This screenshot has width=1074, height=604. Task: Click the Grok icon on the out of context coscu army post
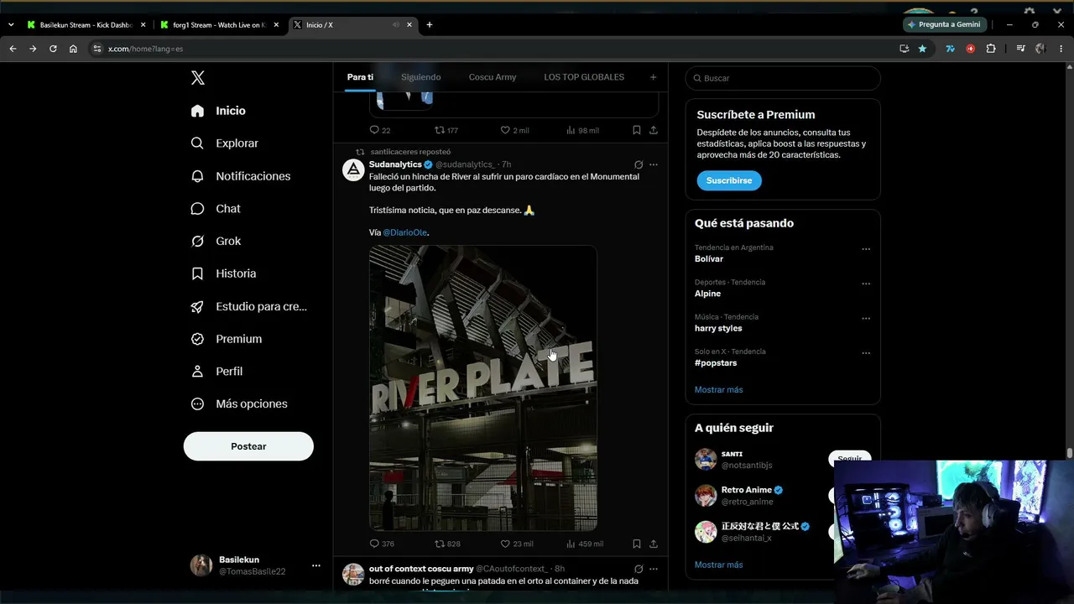639,569
